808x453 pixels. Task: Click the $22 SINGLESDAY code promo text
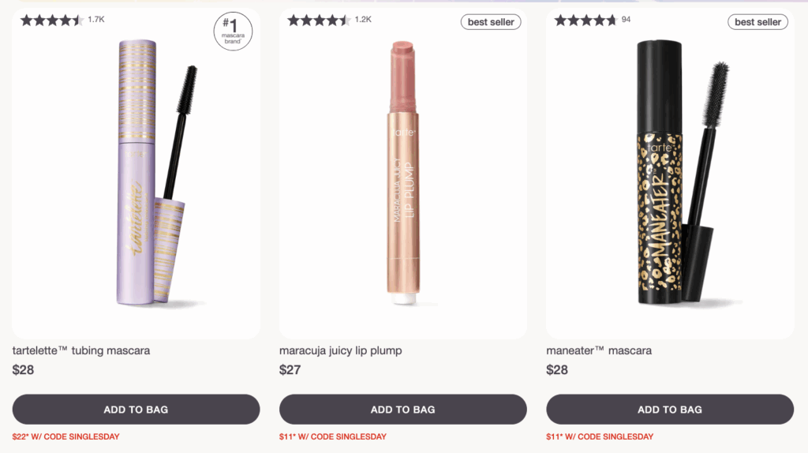pyautogui.click(x=65, y=436)
